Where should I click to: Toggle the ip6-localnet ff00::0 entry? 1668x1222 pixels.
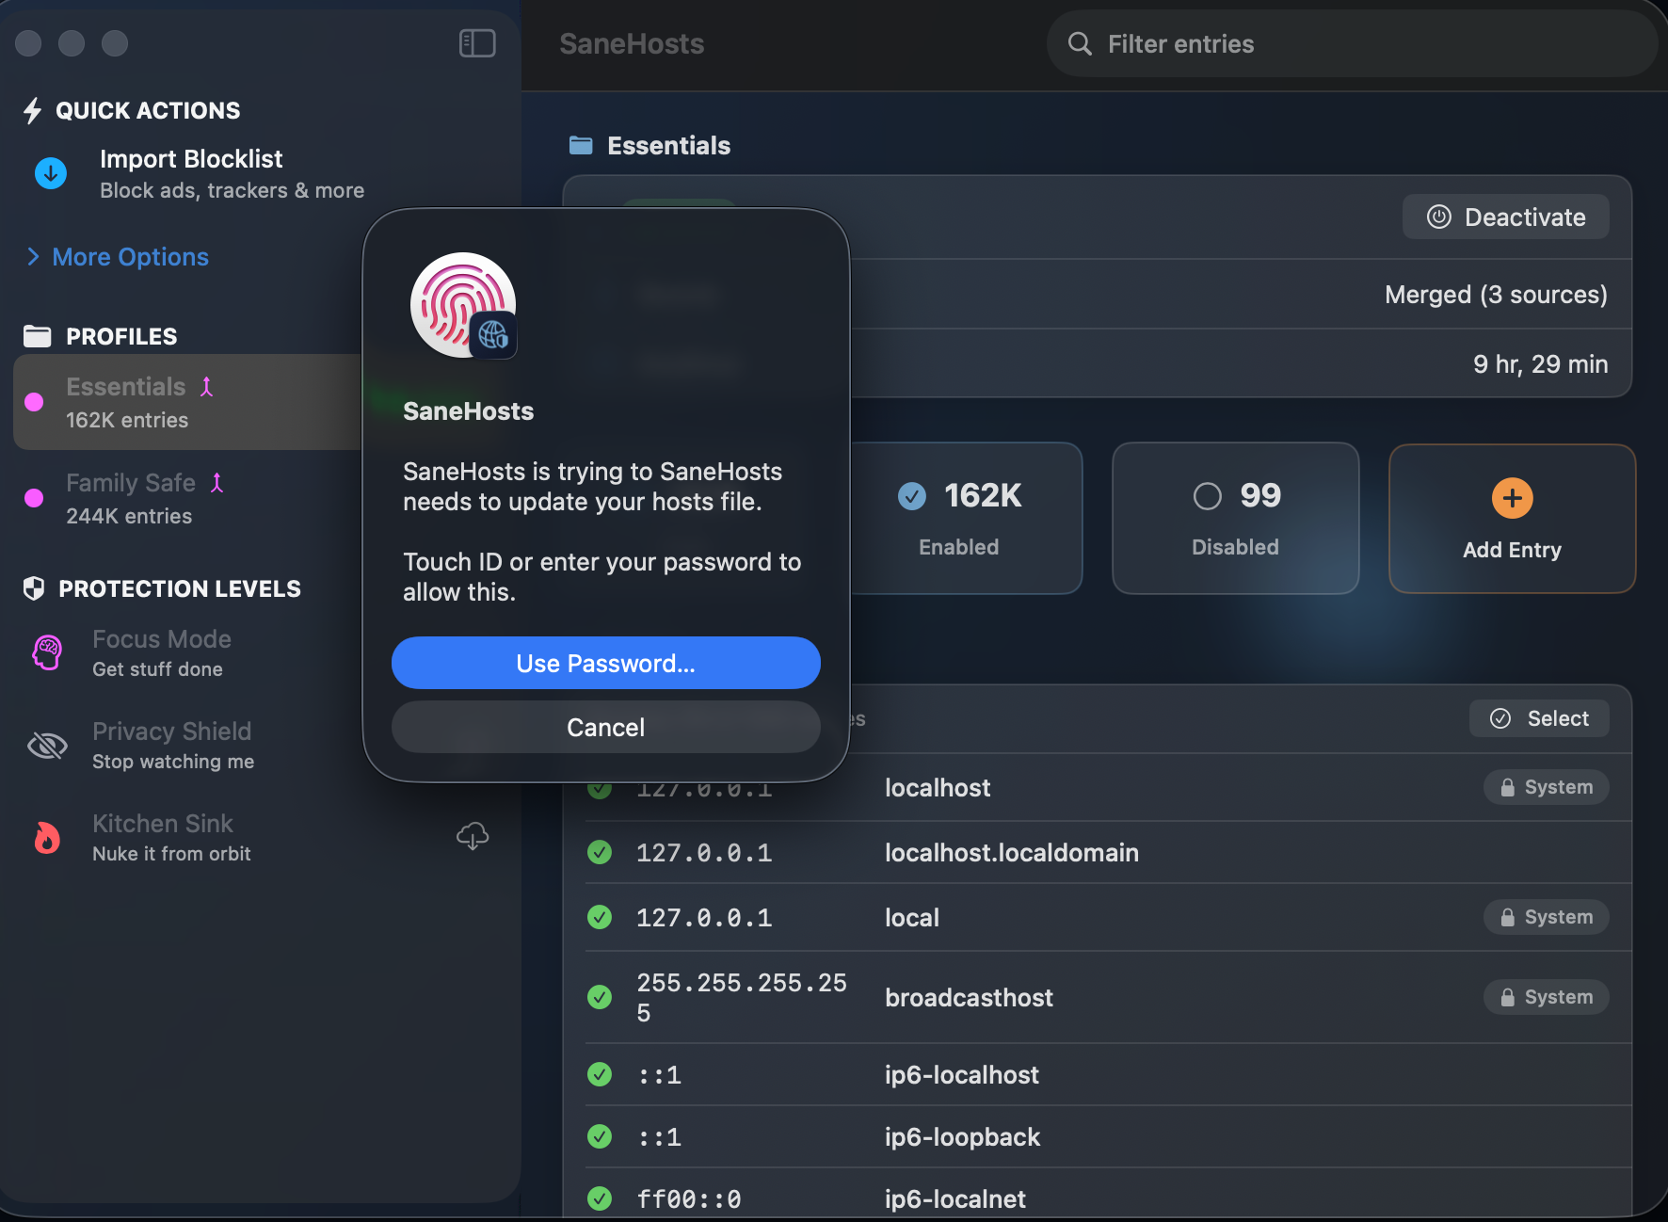600,1198
